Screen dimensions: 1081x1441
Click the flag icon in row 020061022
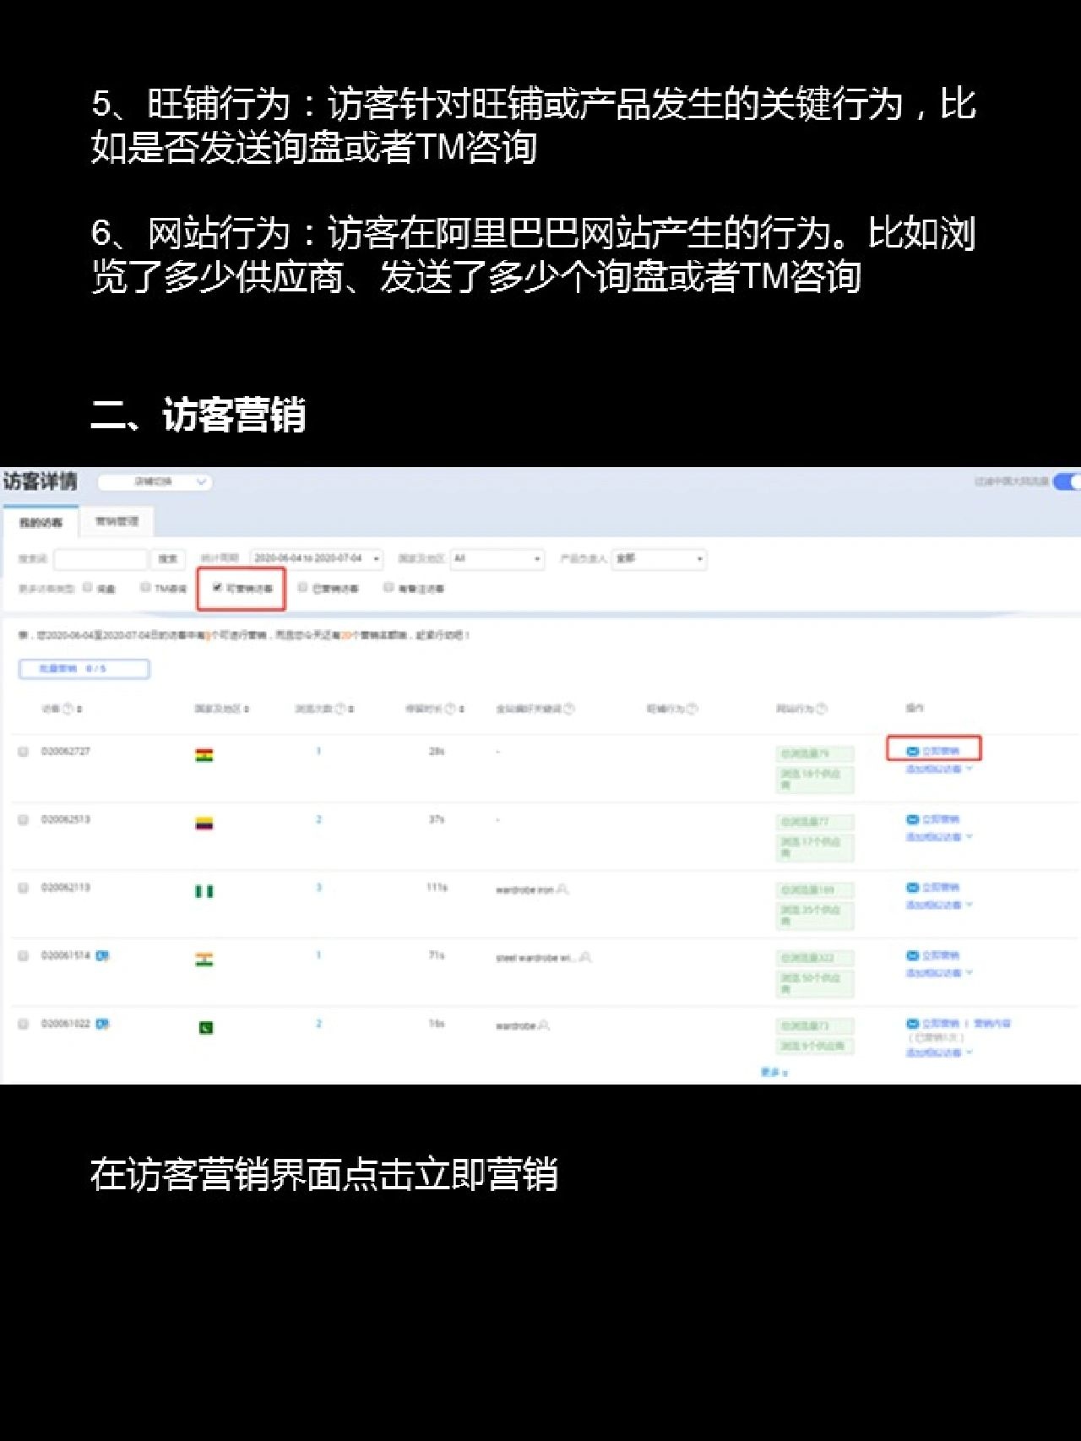click(205, 1028)
